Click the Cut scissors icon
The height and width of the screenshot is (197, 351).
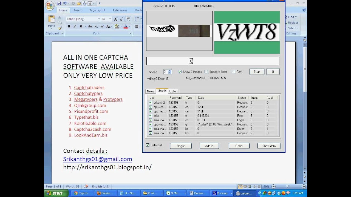point(60,17)
